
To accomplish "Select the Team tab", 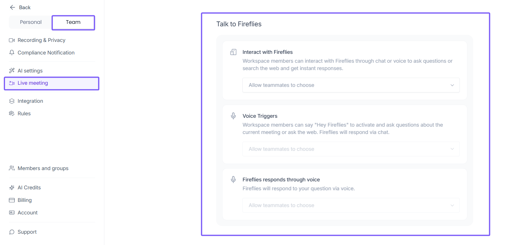I will pos(73,22).
